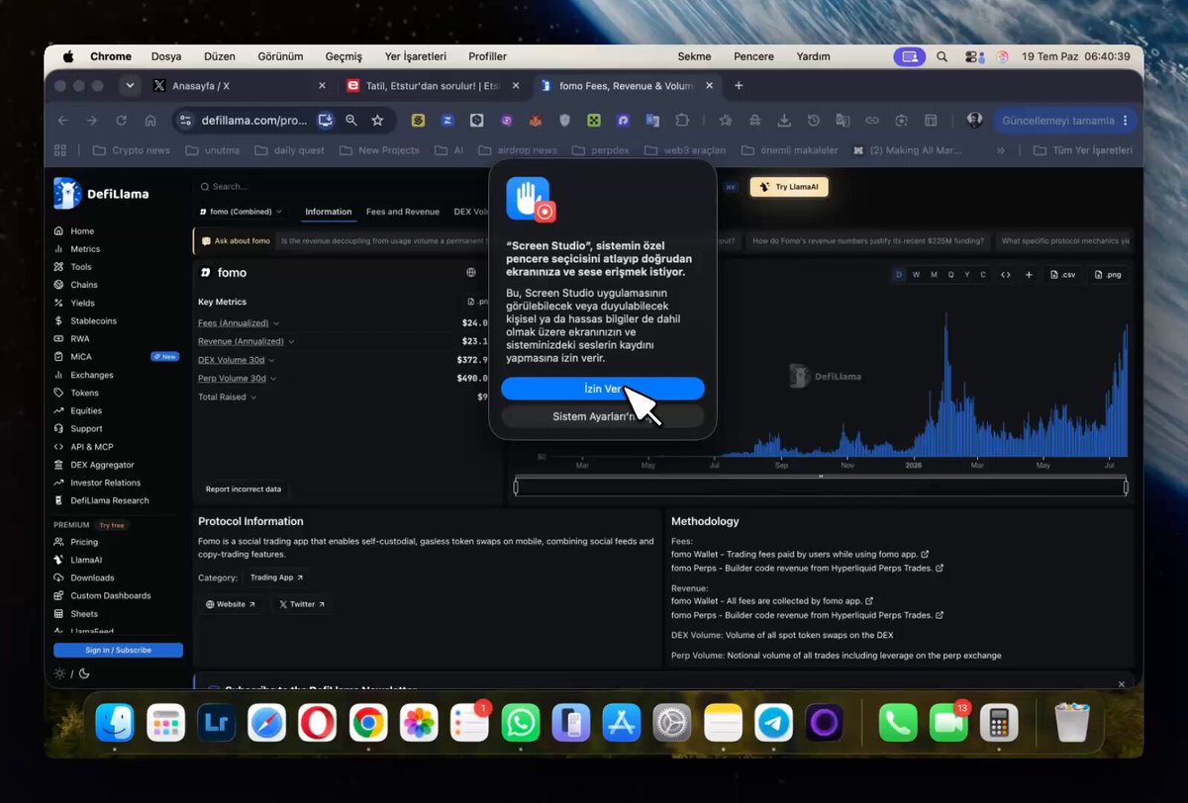Screen dimensions: 1188x803
Task: Click the embed code icon above chart
Action: pos(1005,274)
